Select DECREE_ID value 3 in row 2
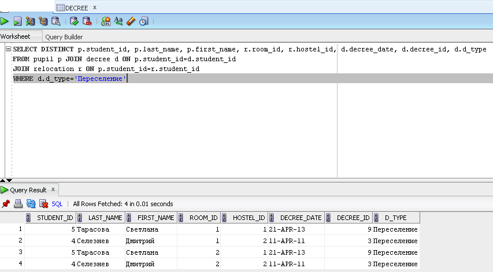This screenshot has height=272, width=493. 370,241
